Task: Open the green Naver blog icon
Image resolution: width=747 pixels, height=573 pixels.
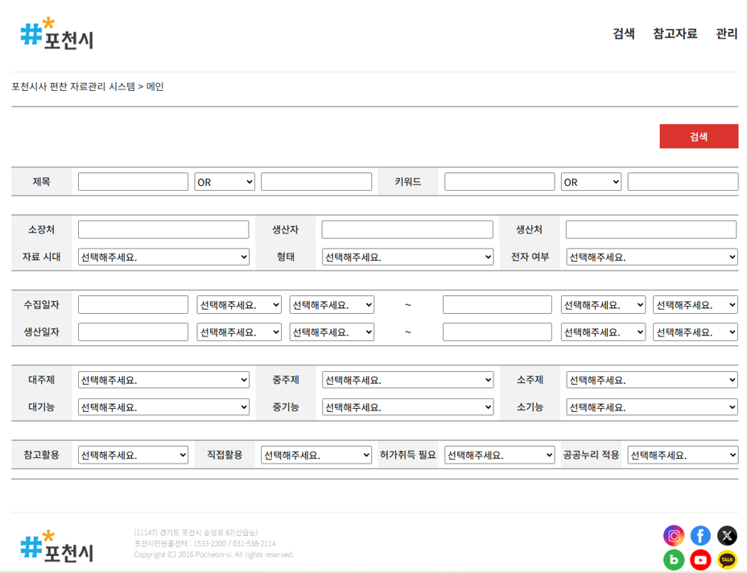Action: tap(674, 560)
